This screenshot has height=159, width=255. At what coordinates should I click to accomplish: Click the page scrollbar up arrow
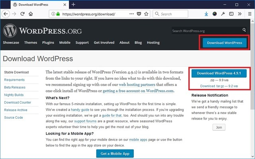[x=253, y=21]
